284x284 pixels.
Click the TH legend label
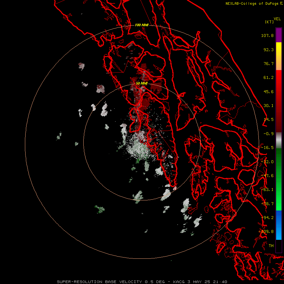271,246
